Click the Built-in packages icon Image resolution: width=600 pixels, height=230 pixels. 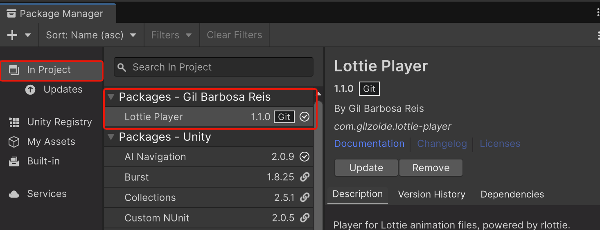click(x=14, y=161)
